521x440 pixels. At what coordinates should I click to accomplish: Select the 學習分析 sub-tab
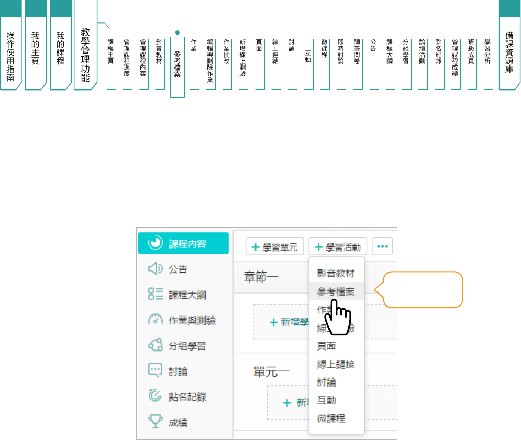488,64
